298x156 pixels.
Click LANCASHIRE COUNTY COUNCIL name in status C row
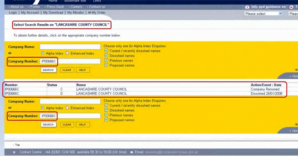coord(102,89)
